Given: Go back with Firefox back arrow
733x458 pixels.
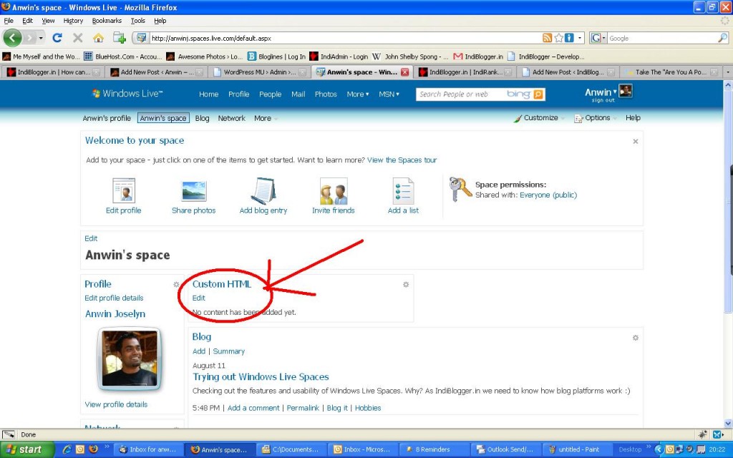Looking at the screenshot, I should click(13, 38).
